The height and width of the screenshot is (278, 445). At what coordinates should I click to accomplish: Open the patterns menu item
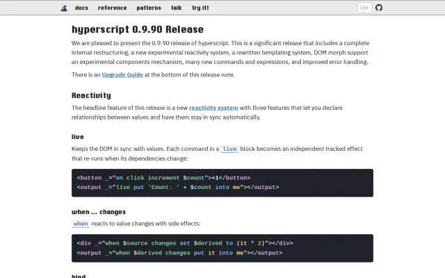tap(149, 8)
